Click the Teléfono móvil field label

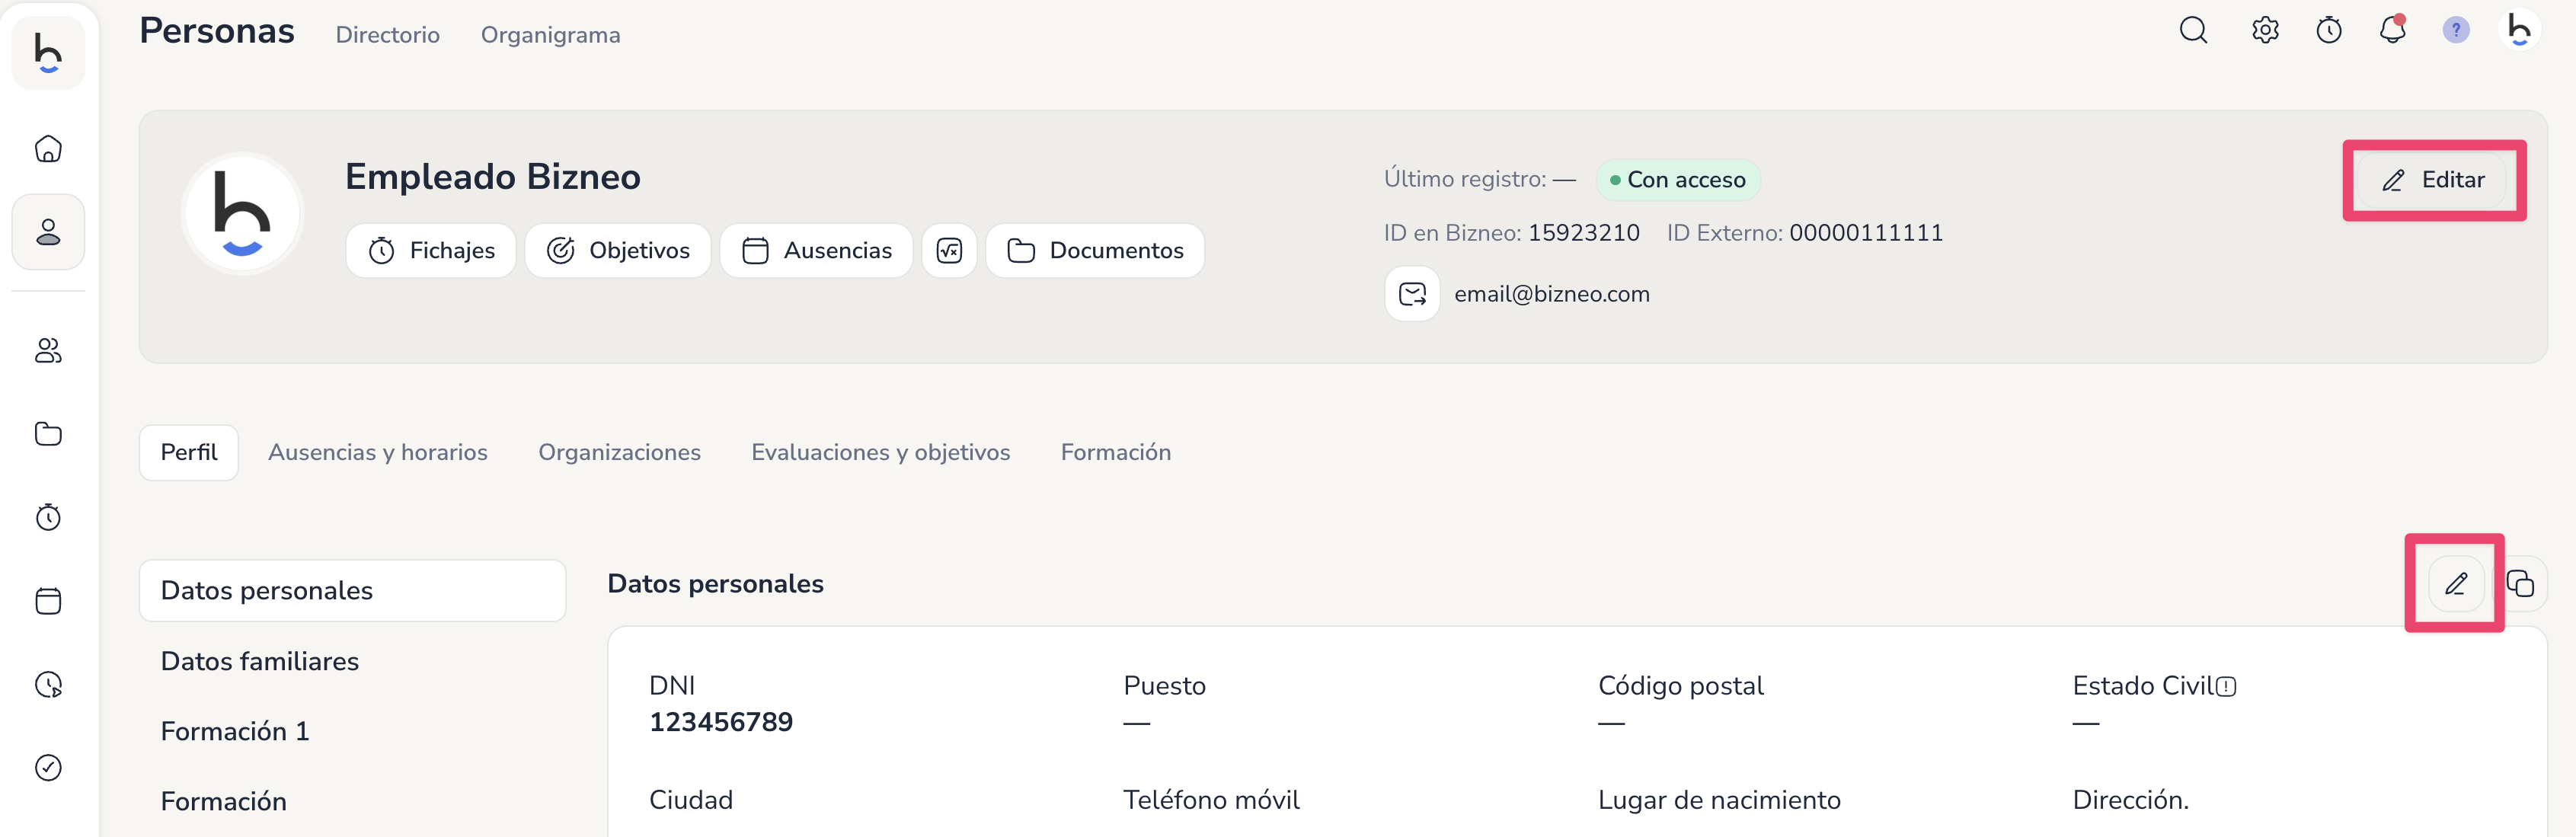pos(1211,800)
